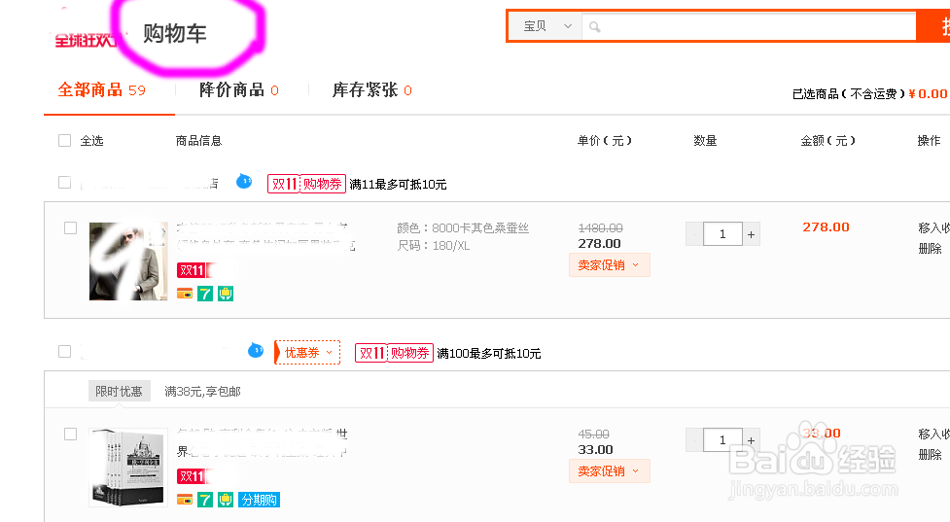The height and width of the screenshot is (522, 950).
Task: Click the magnifier icon in search box
Action: click(595, 27)
